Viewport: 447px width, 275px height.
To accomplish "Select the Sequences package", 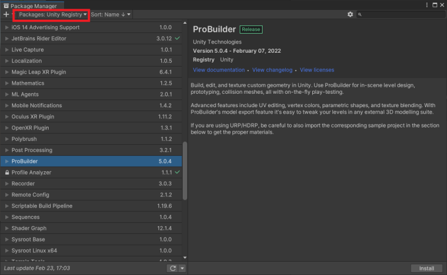I will coord(91,217).
